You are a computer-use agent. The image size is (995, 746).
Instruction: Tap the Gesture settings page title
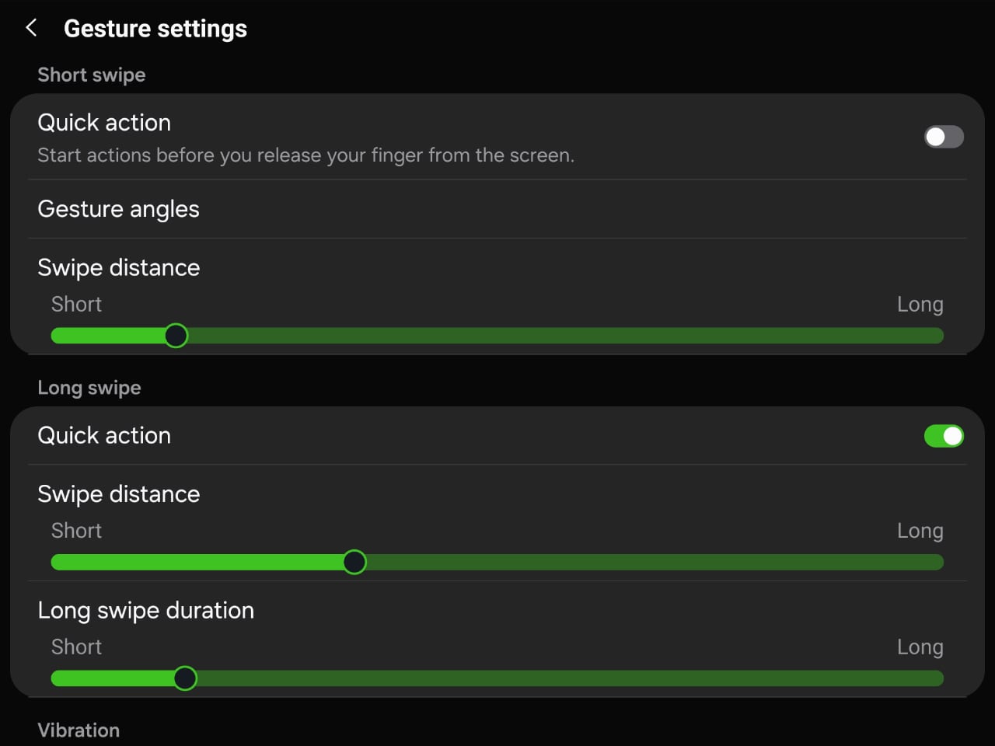(x=155, y=29)
